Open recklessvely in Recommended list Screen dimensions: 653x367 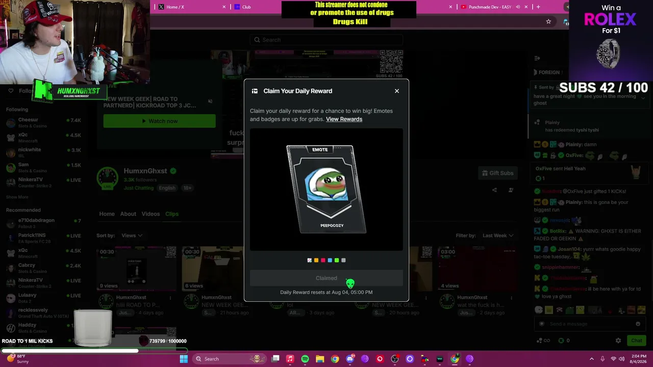[x=43, y=312]
